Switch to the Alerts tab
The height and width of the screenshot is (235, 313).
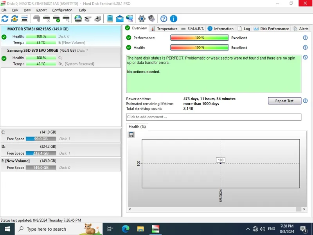(300, 29)
